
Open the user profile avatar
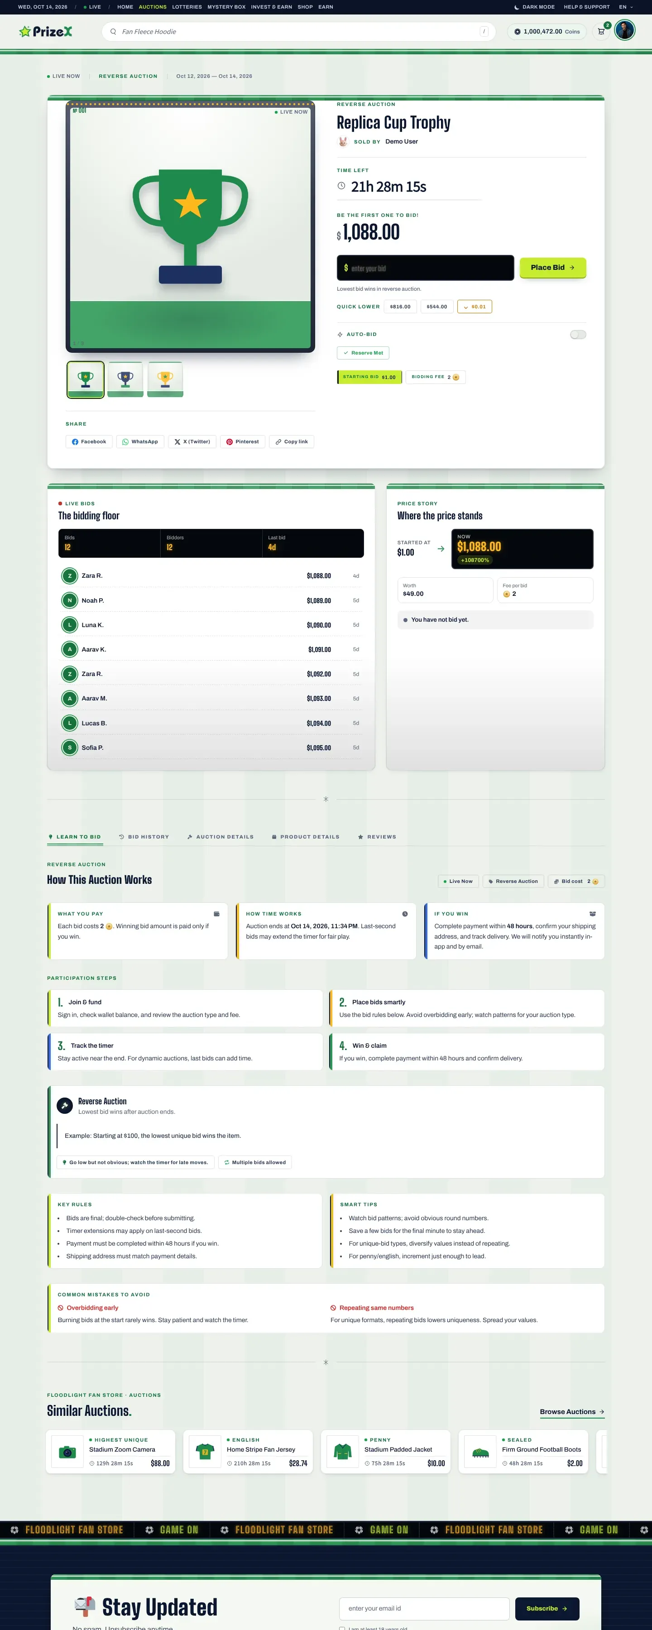pos(625,30)
